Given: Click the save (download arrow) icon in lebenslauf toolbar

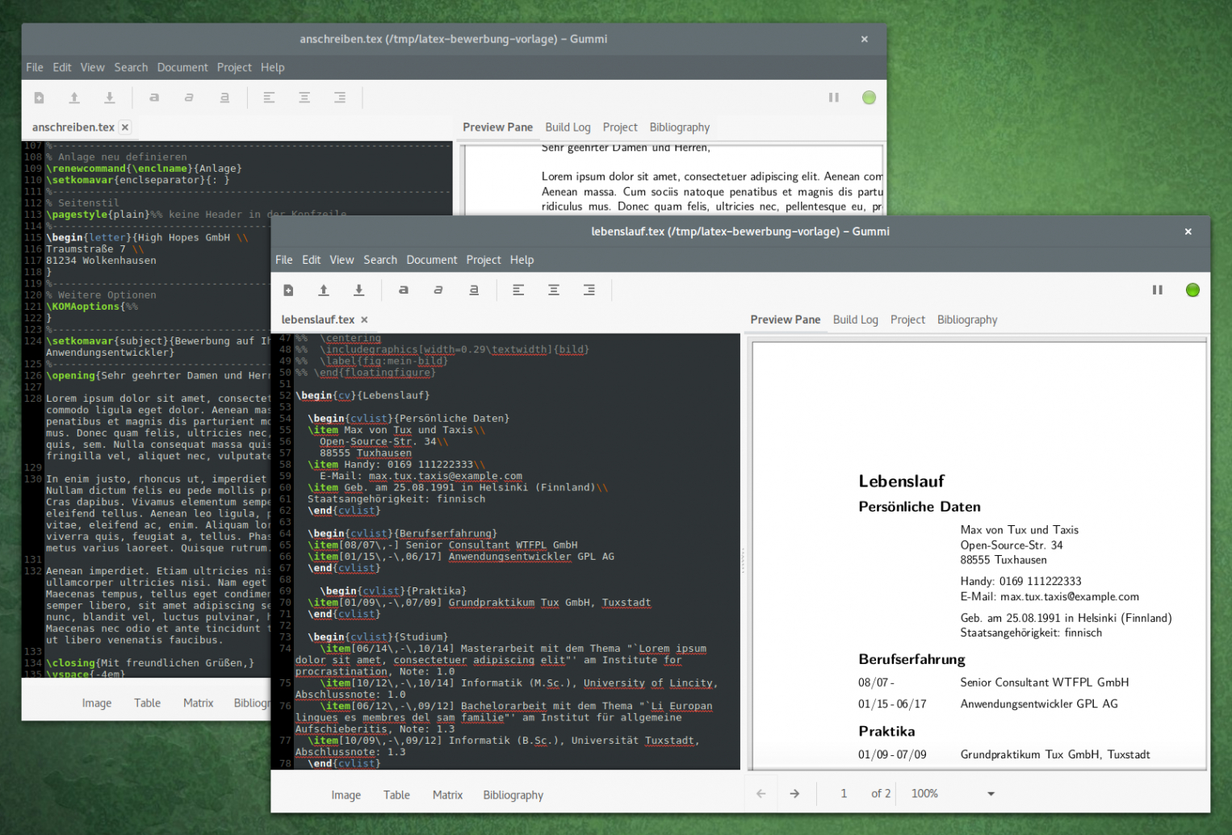Looking at the screenshot, I should click(x=359, y=290).
